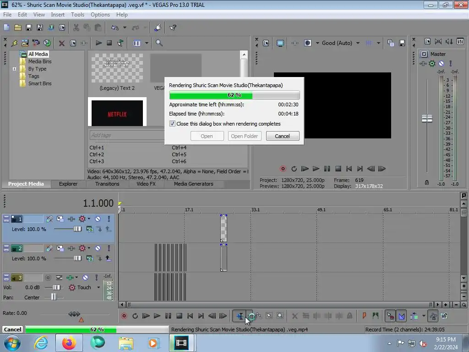The height and width of the screenshot is (352, 469).
Task: Select the Netflix media thumbnail
Action: 117,113
